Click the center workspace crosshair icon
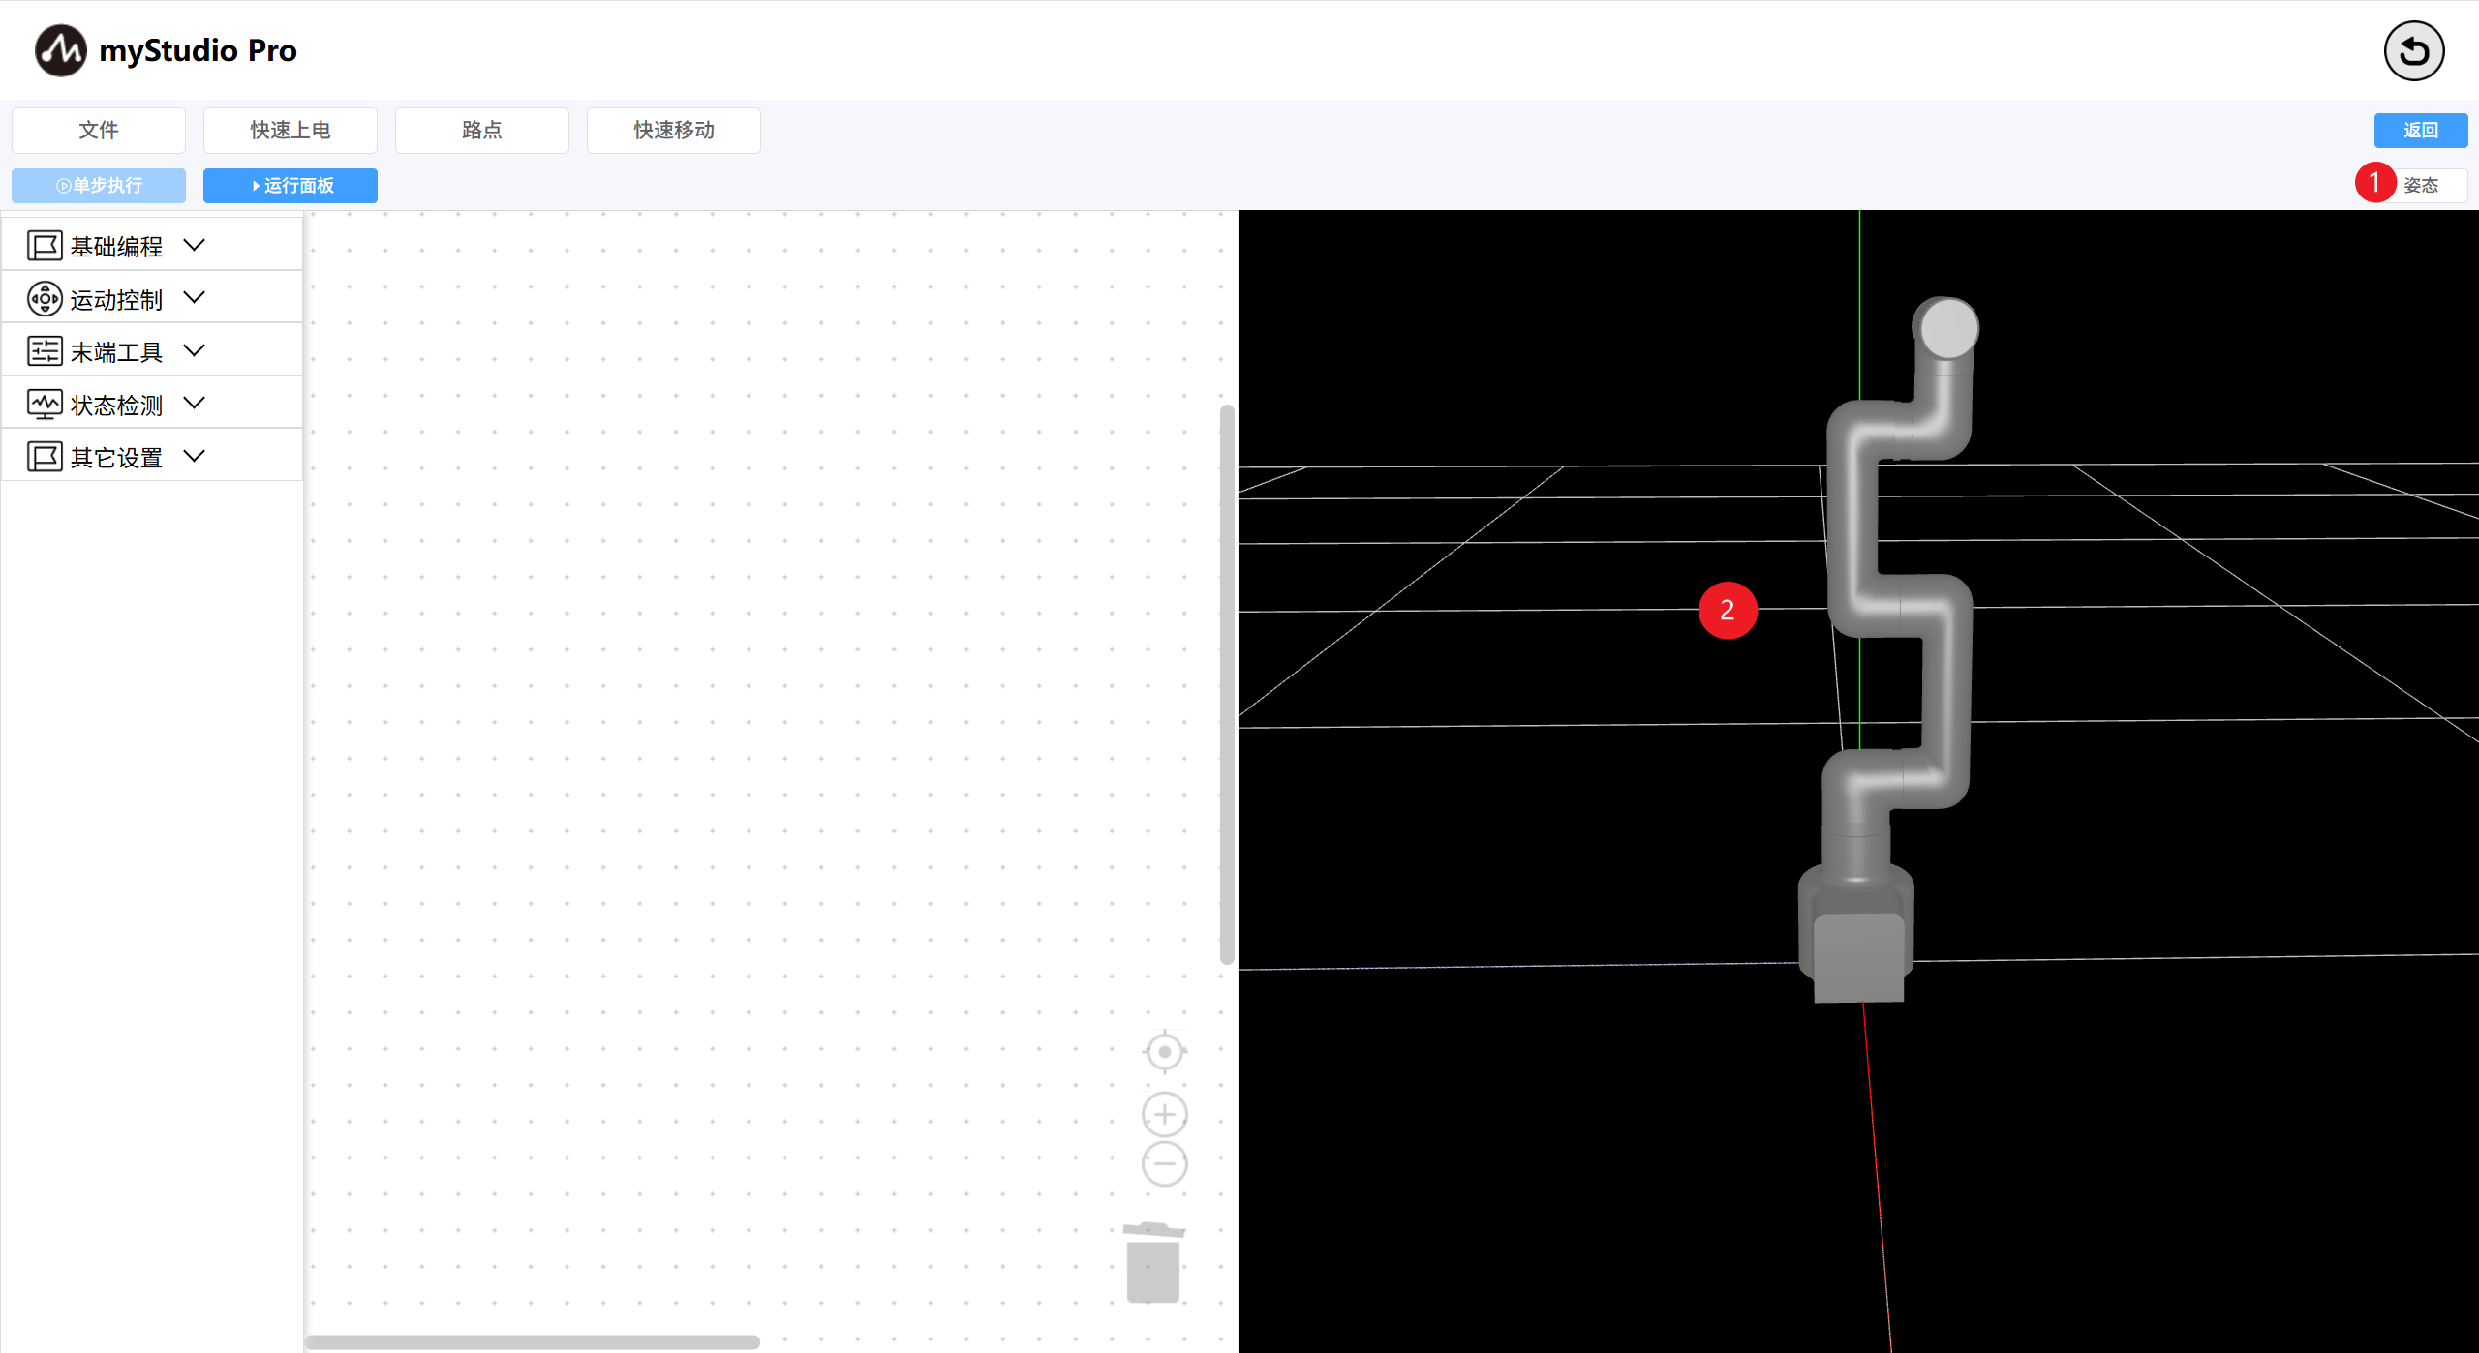 [1164, 1051]
